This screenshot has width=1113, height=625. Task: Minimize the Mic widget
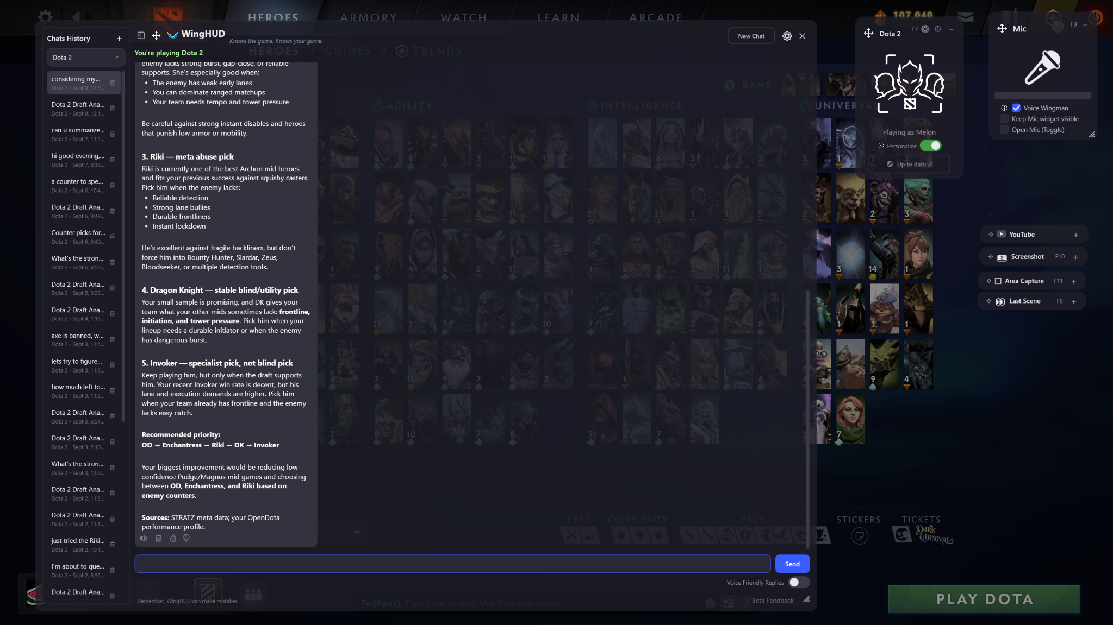(x=1085, y=24)
